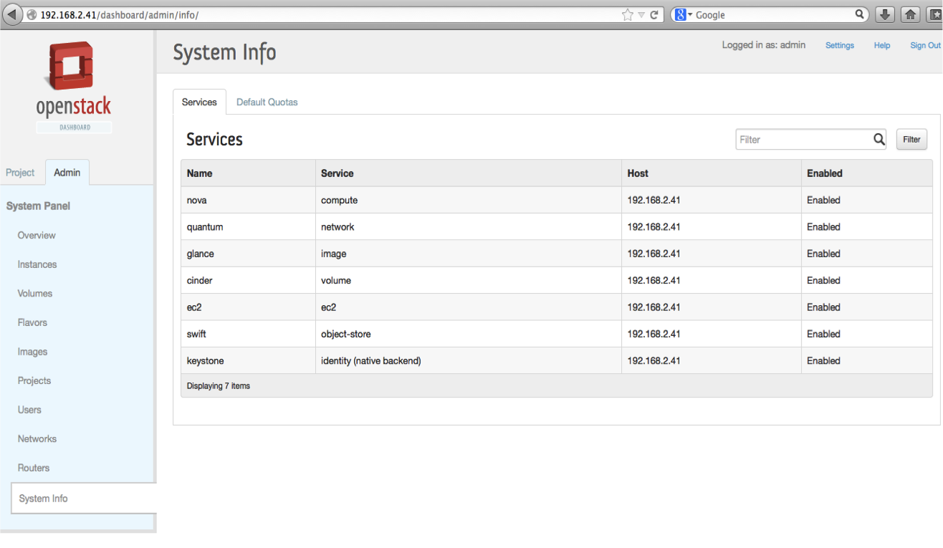Screen dimensions: 943x548
Task: Click the nova service name cell
Action: (248, 201)
